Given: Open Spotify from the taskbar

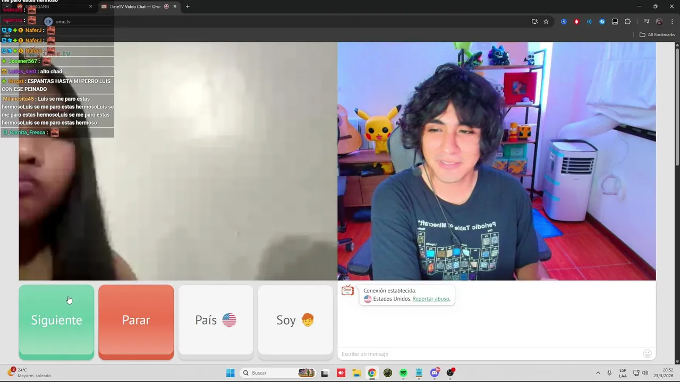Looking at the screenshot, I should (403, 373).
